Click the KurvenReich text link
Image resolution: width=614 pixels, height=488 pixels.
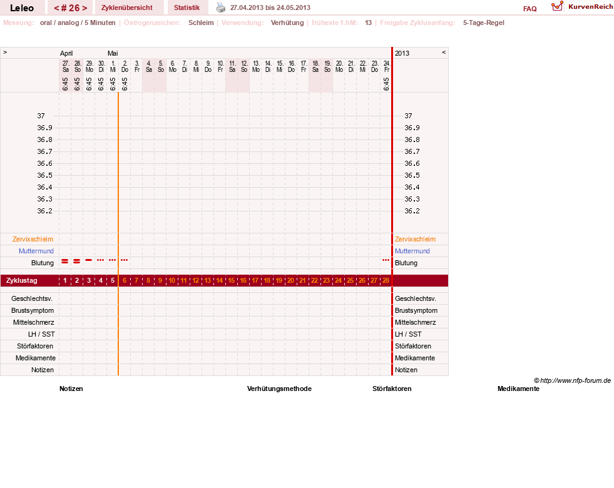(x=590, y=7)
